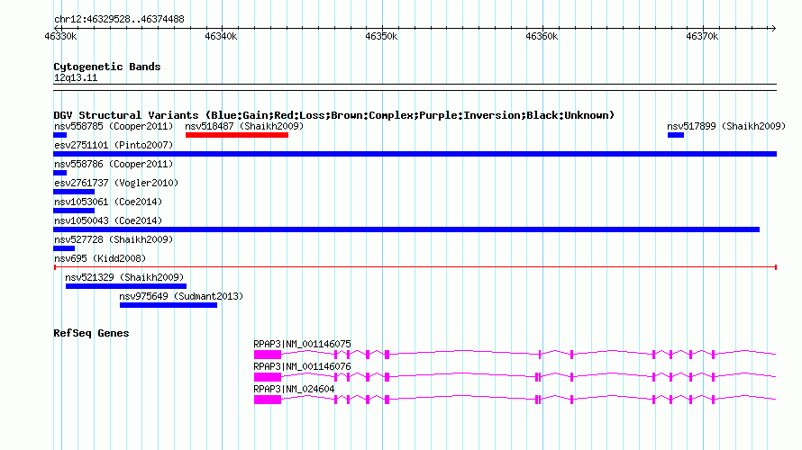
Task: Open the RPAP3|NM_024604 gene label
Action: pyautogui.click(x=294, y=389)
